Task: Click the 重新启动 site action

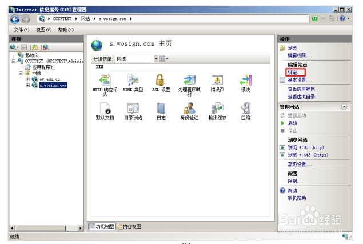Action: point(297,115)
